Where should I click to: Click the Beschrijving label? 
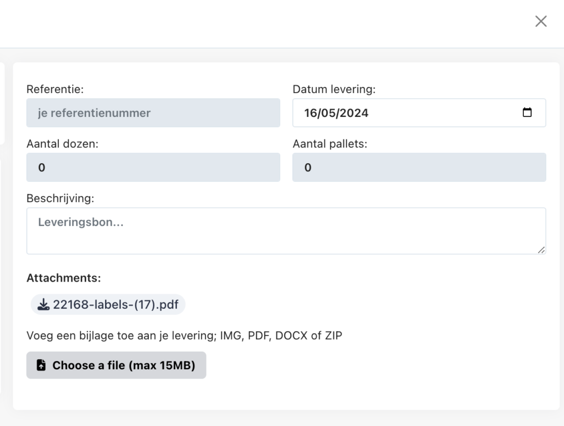[61, 198]
